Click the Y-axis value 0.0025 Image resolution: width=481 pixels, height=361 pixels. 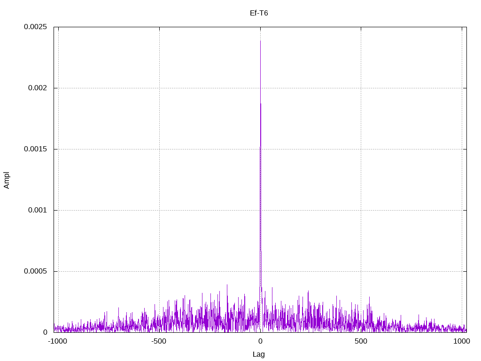coord(36,27)
